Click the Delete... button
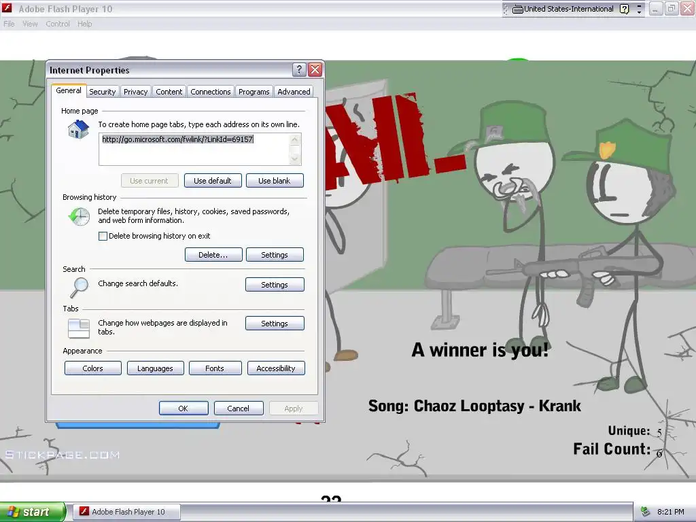The height and width of the screenshot is (522, 696). tap(213, 255)
